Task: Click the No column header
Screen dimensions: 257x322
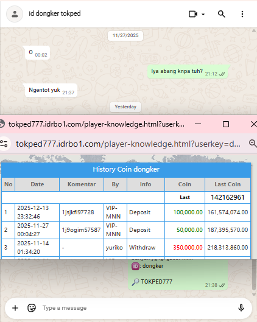Action: pyautogui.click(x=8, y=184)
